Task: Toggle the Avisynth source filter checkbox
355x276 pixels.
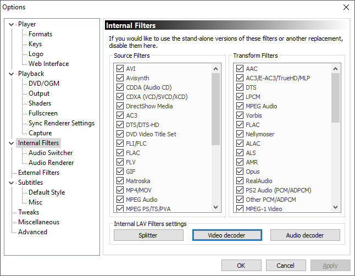Action: coord(120,78)
